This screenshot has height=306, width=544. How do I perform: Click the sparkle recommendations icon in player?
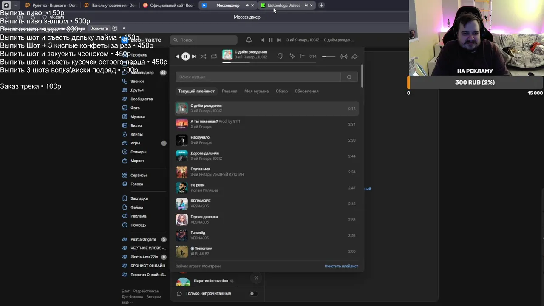[x=292, y=56]
